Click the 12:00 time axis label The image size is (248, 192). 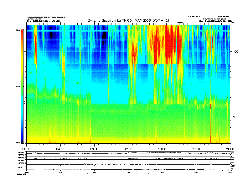pyautogui.click(x=128, y=149)
